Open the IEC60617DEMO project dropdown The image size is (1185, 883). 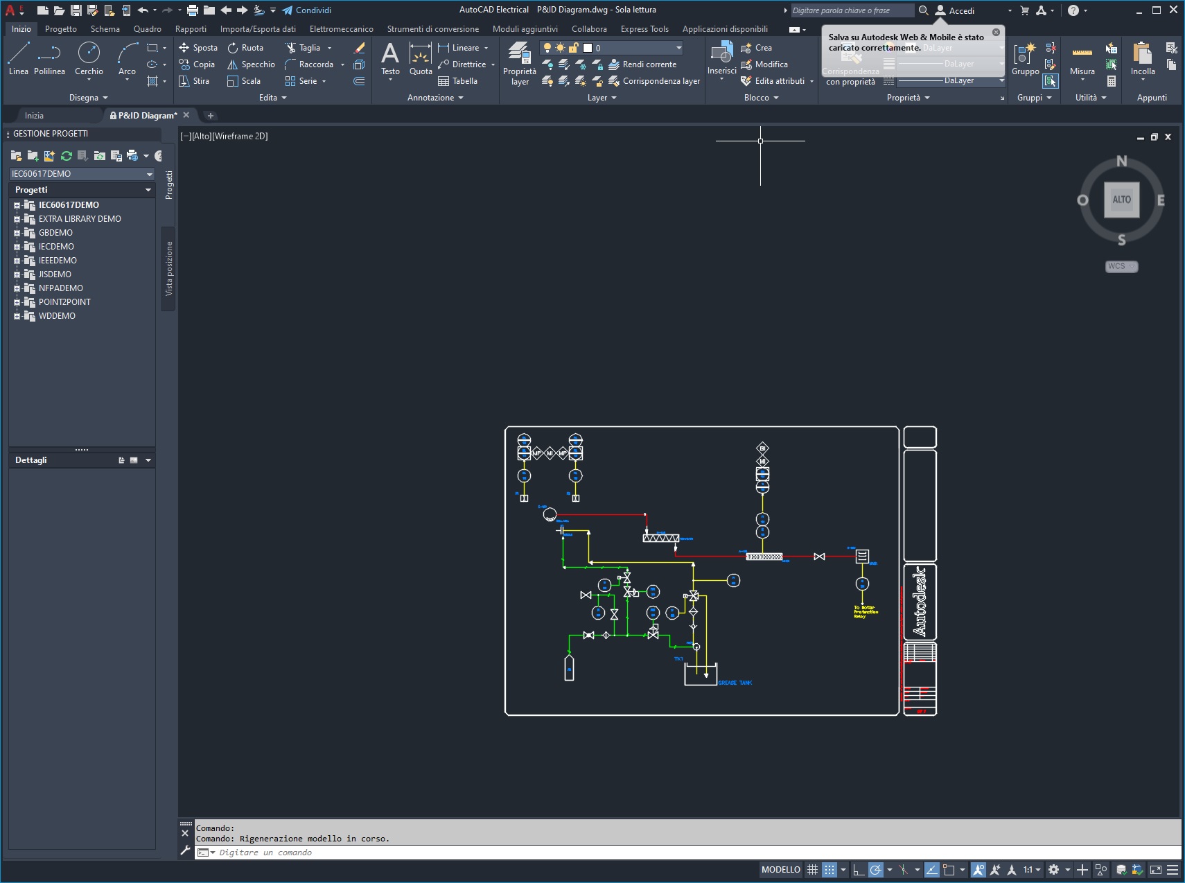click(x=81, y=174)
